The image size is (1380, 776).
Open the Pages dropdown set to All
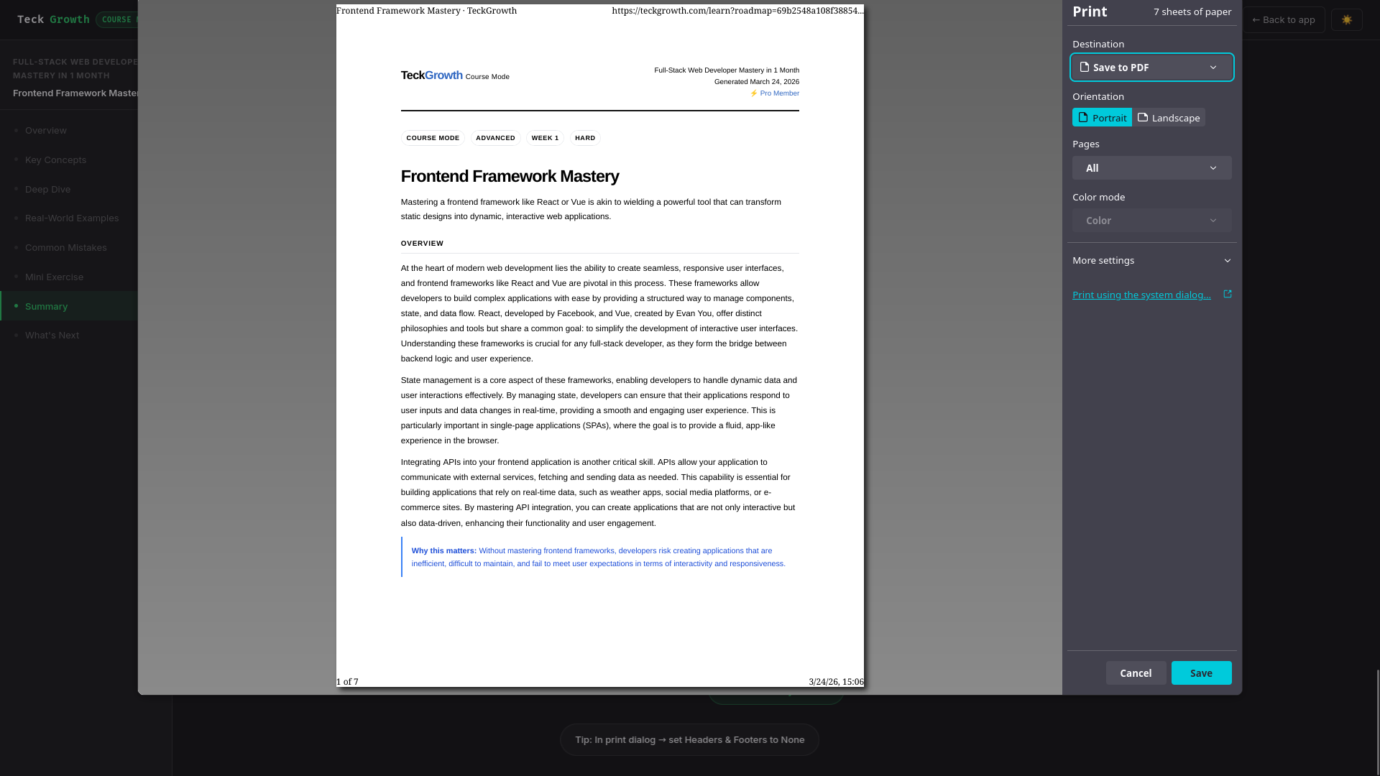coord(1152,168)
